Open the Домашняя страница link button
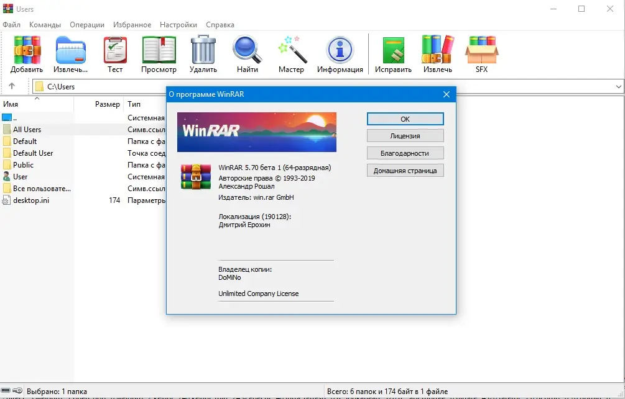This screenshot has height=399, width=625. 405,170
